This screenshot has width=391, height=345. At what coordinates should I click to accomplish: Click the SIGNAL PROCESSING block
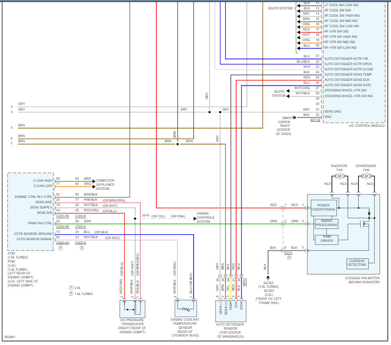pyautogui.click(x=327, y=223)
